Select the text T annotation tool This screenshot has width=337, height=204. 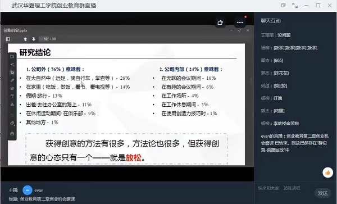(x=12, y=96)
